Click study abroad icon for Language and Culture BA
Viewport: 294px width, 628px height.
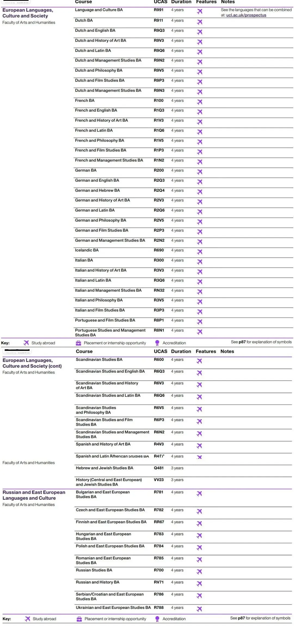pyautogui.click(x=200, y=11)
